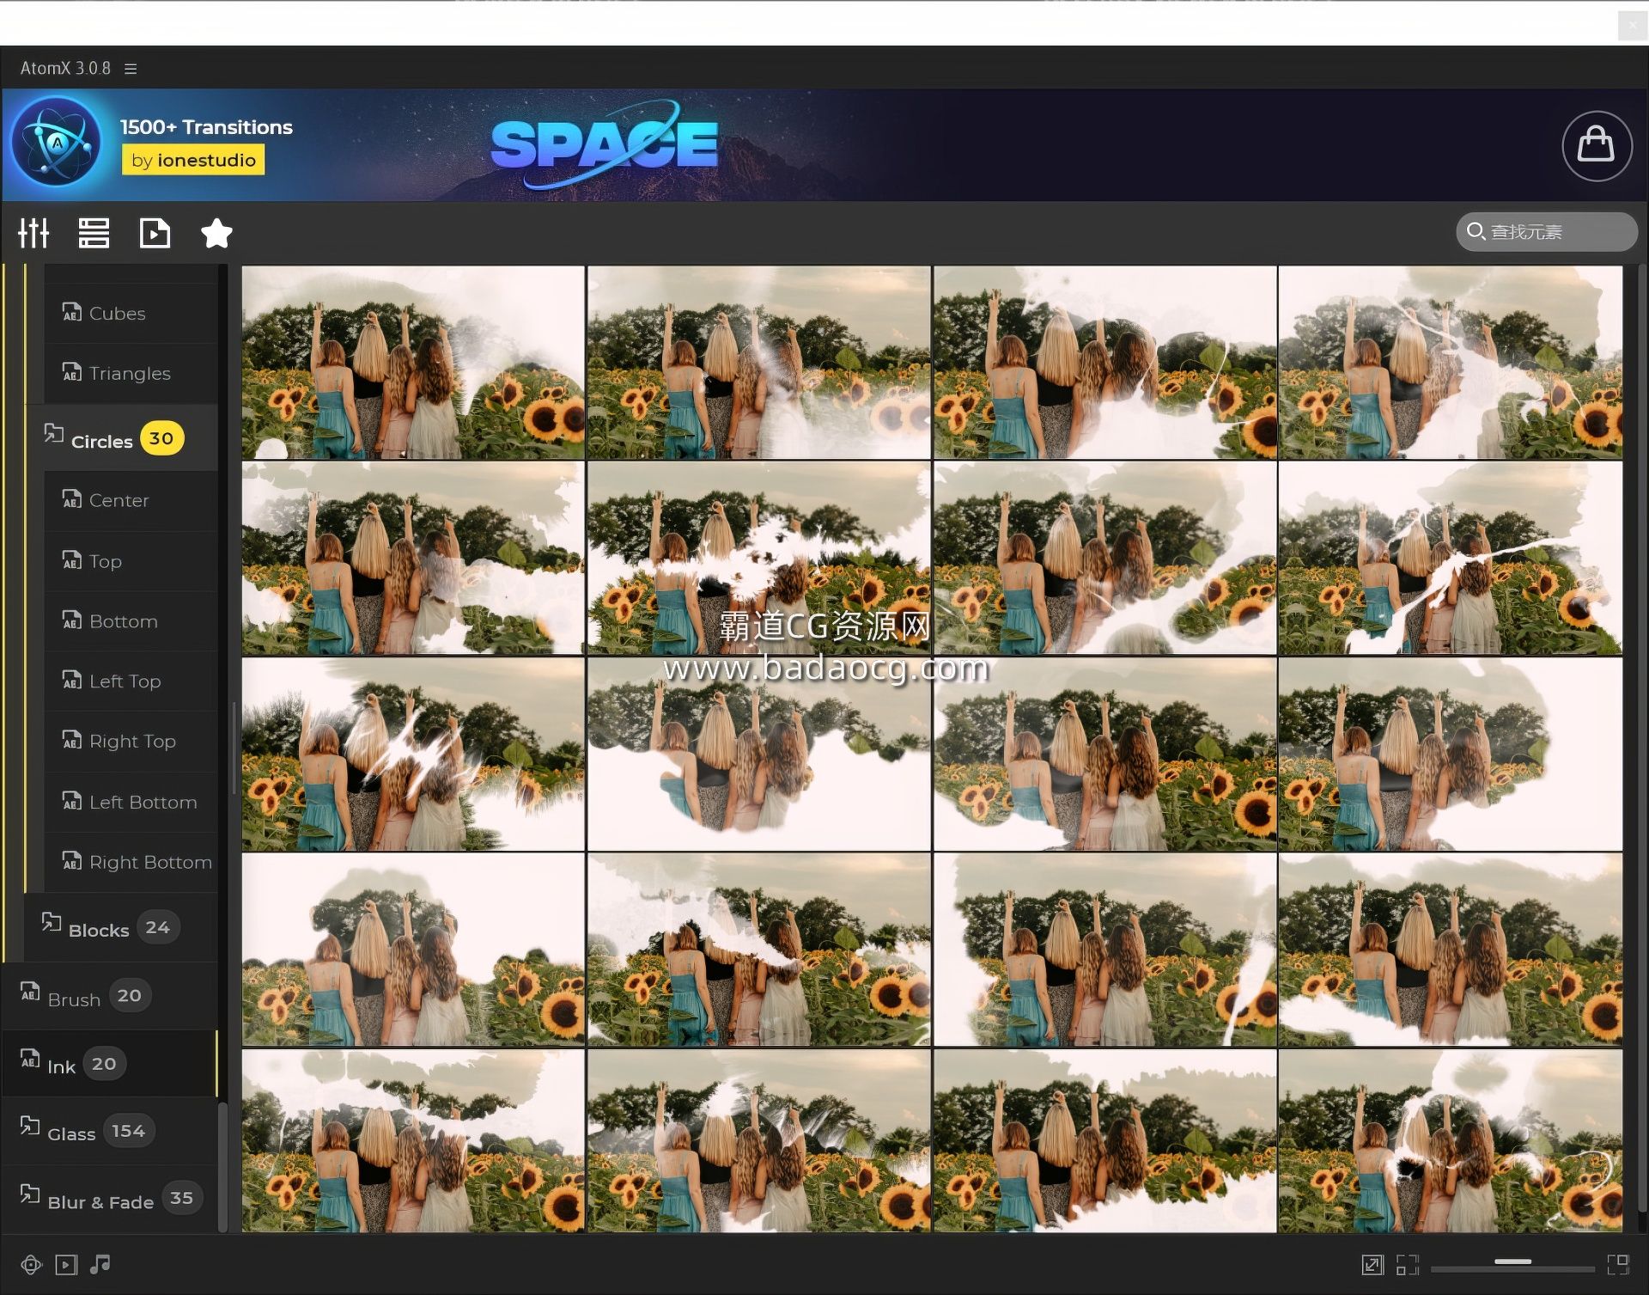This screenshot has height=1295, width=1649.
Task: Click the 24 count badge on Blocks
Action: click(157, 927)
